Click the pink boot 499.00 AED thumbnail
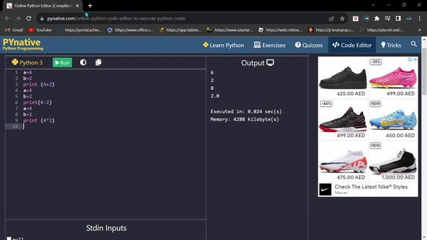 coord(393,77)
